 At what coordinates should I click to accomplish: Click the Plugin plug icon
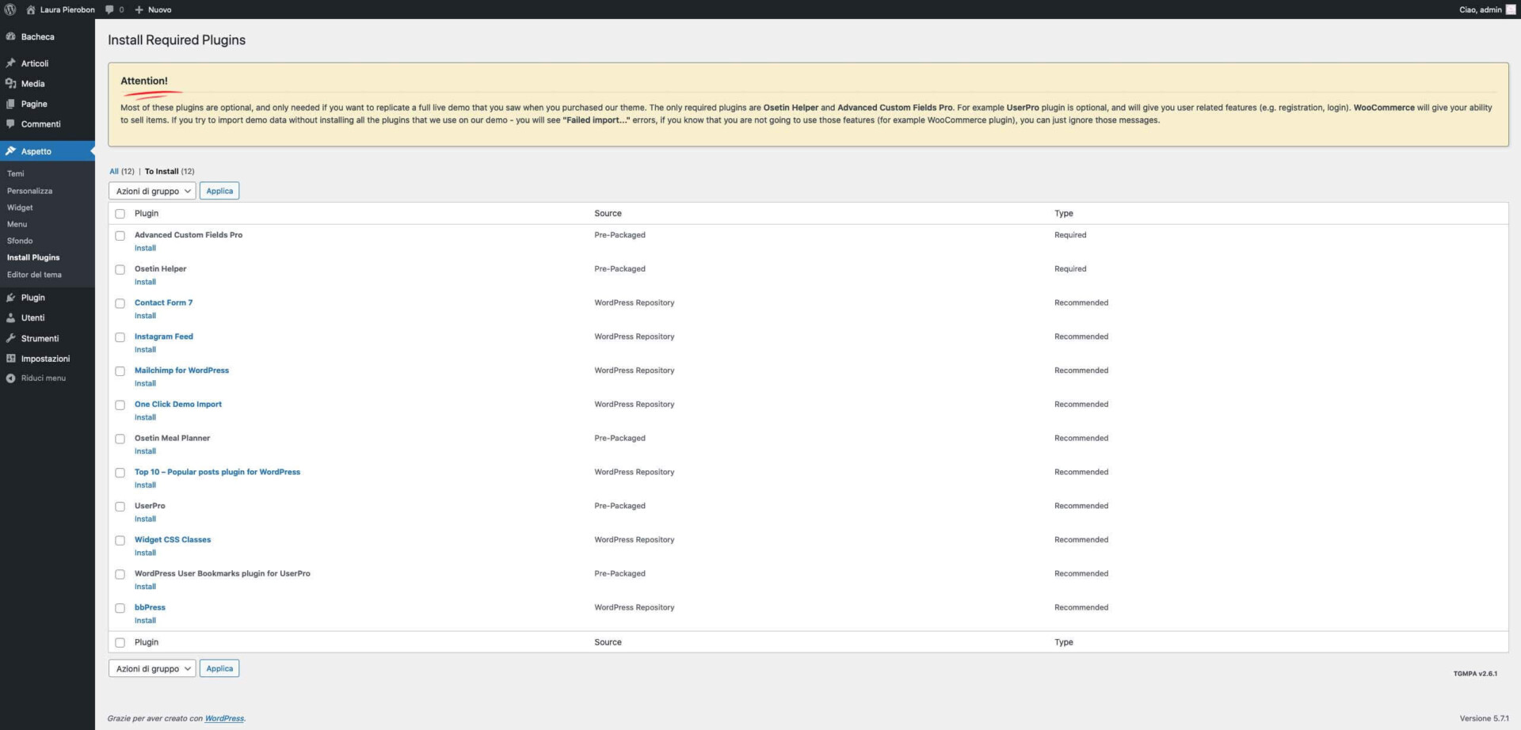pos(10,298)
